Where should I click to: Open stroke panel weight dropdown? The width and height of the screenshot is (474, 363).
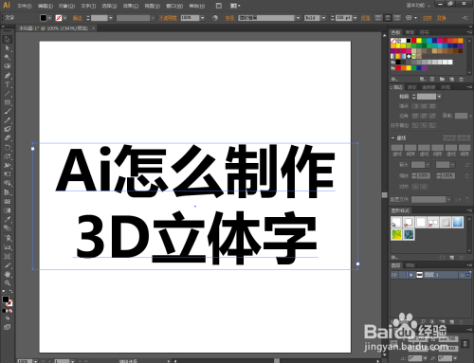[x=439, y=97]
